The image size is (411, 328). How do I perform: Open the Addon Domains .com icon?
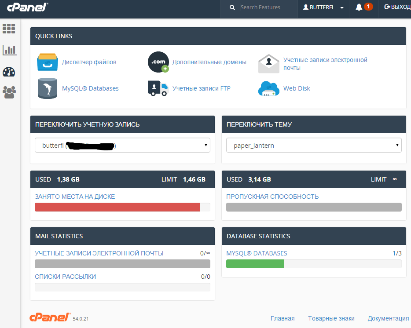point(158,62)
